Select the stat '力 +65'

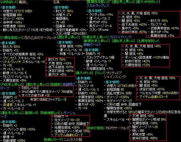click(60, 22)
